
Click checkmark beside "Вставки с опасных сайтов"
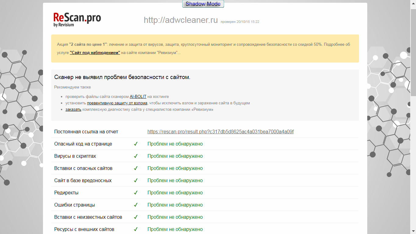point(136,168)
